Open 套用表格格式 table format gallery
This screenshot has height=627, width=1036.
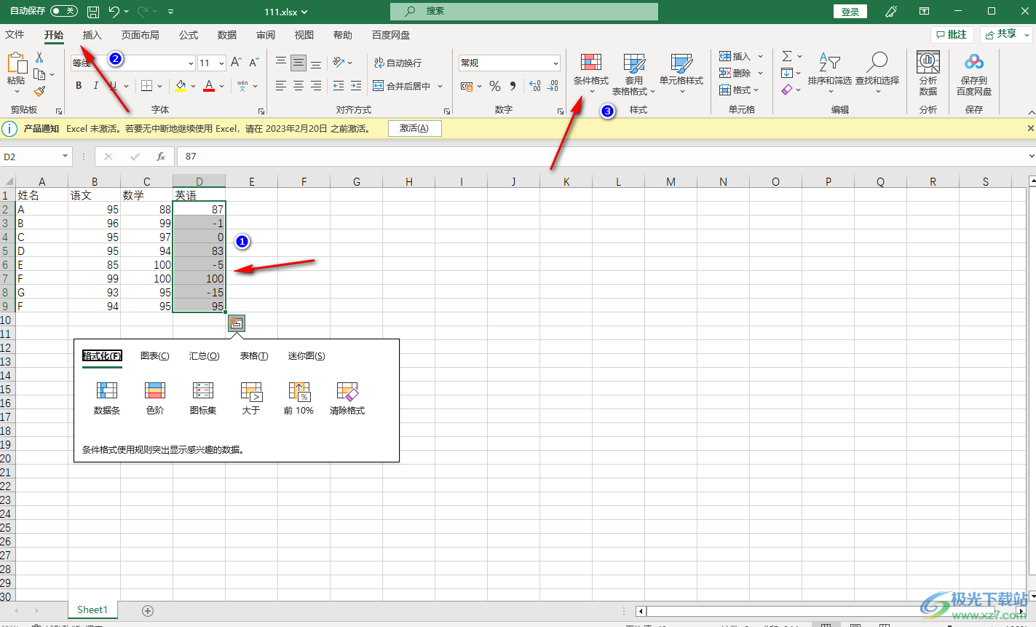coord(633,74)
